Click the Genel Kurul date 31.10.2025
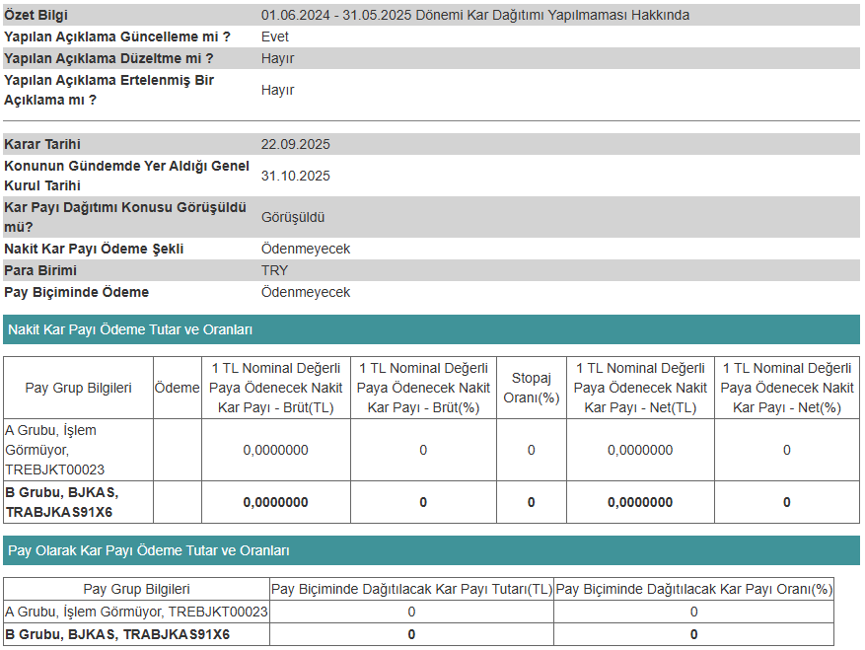Screen dimensions: 865x650 coord(295,176)
